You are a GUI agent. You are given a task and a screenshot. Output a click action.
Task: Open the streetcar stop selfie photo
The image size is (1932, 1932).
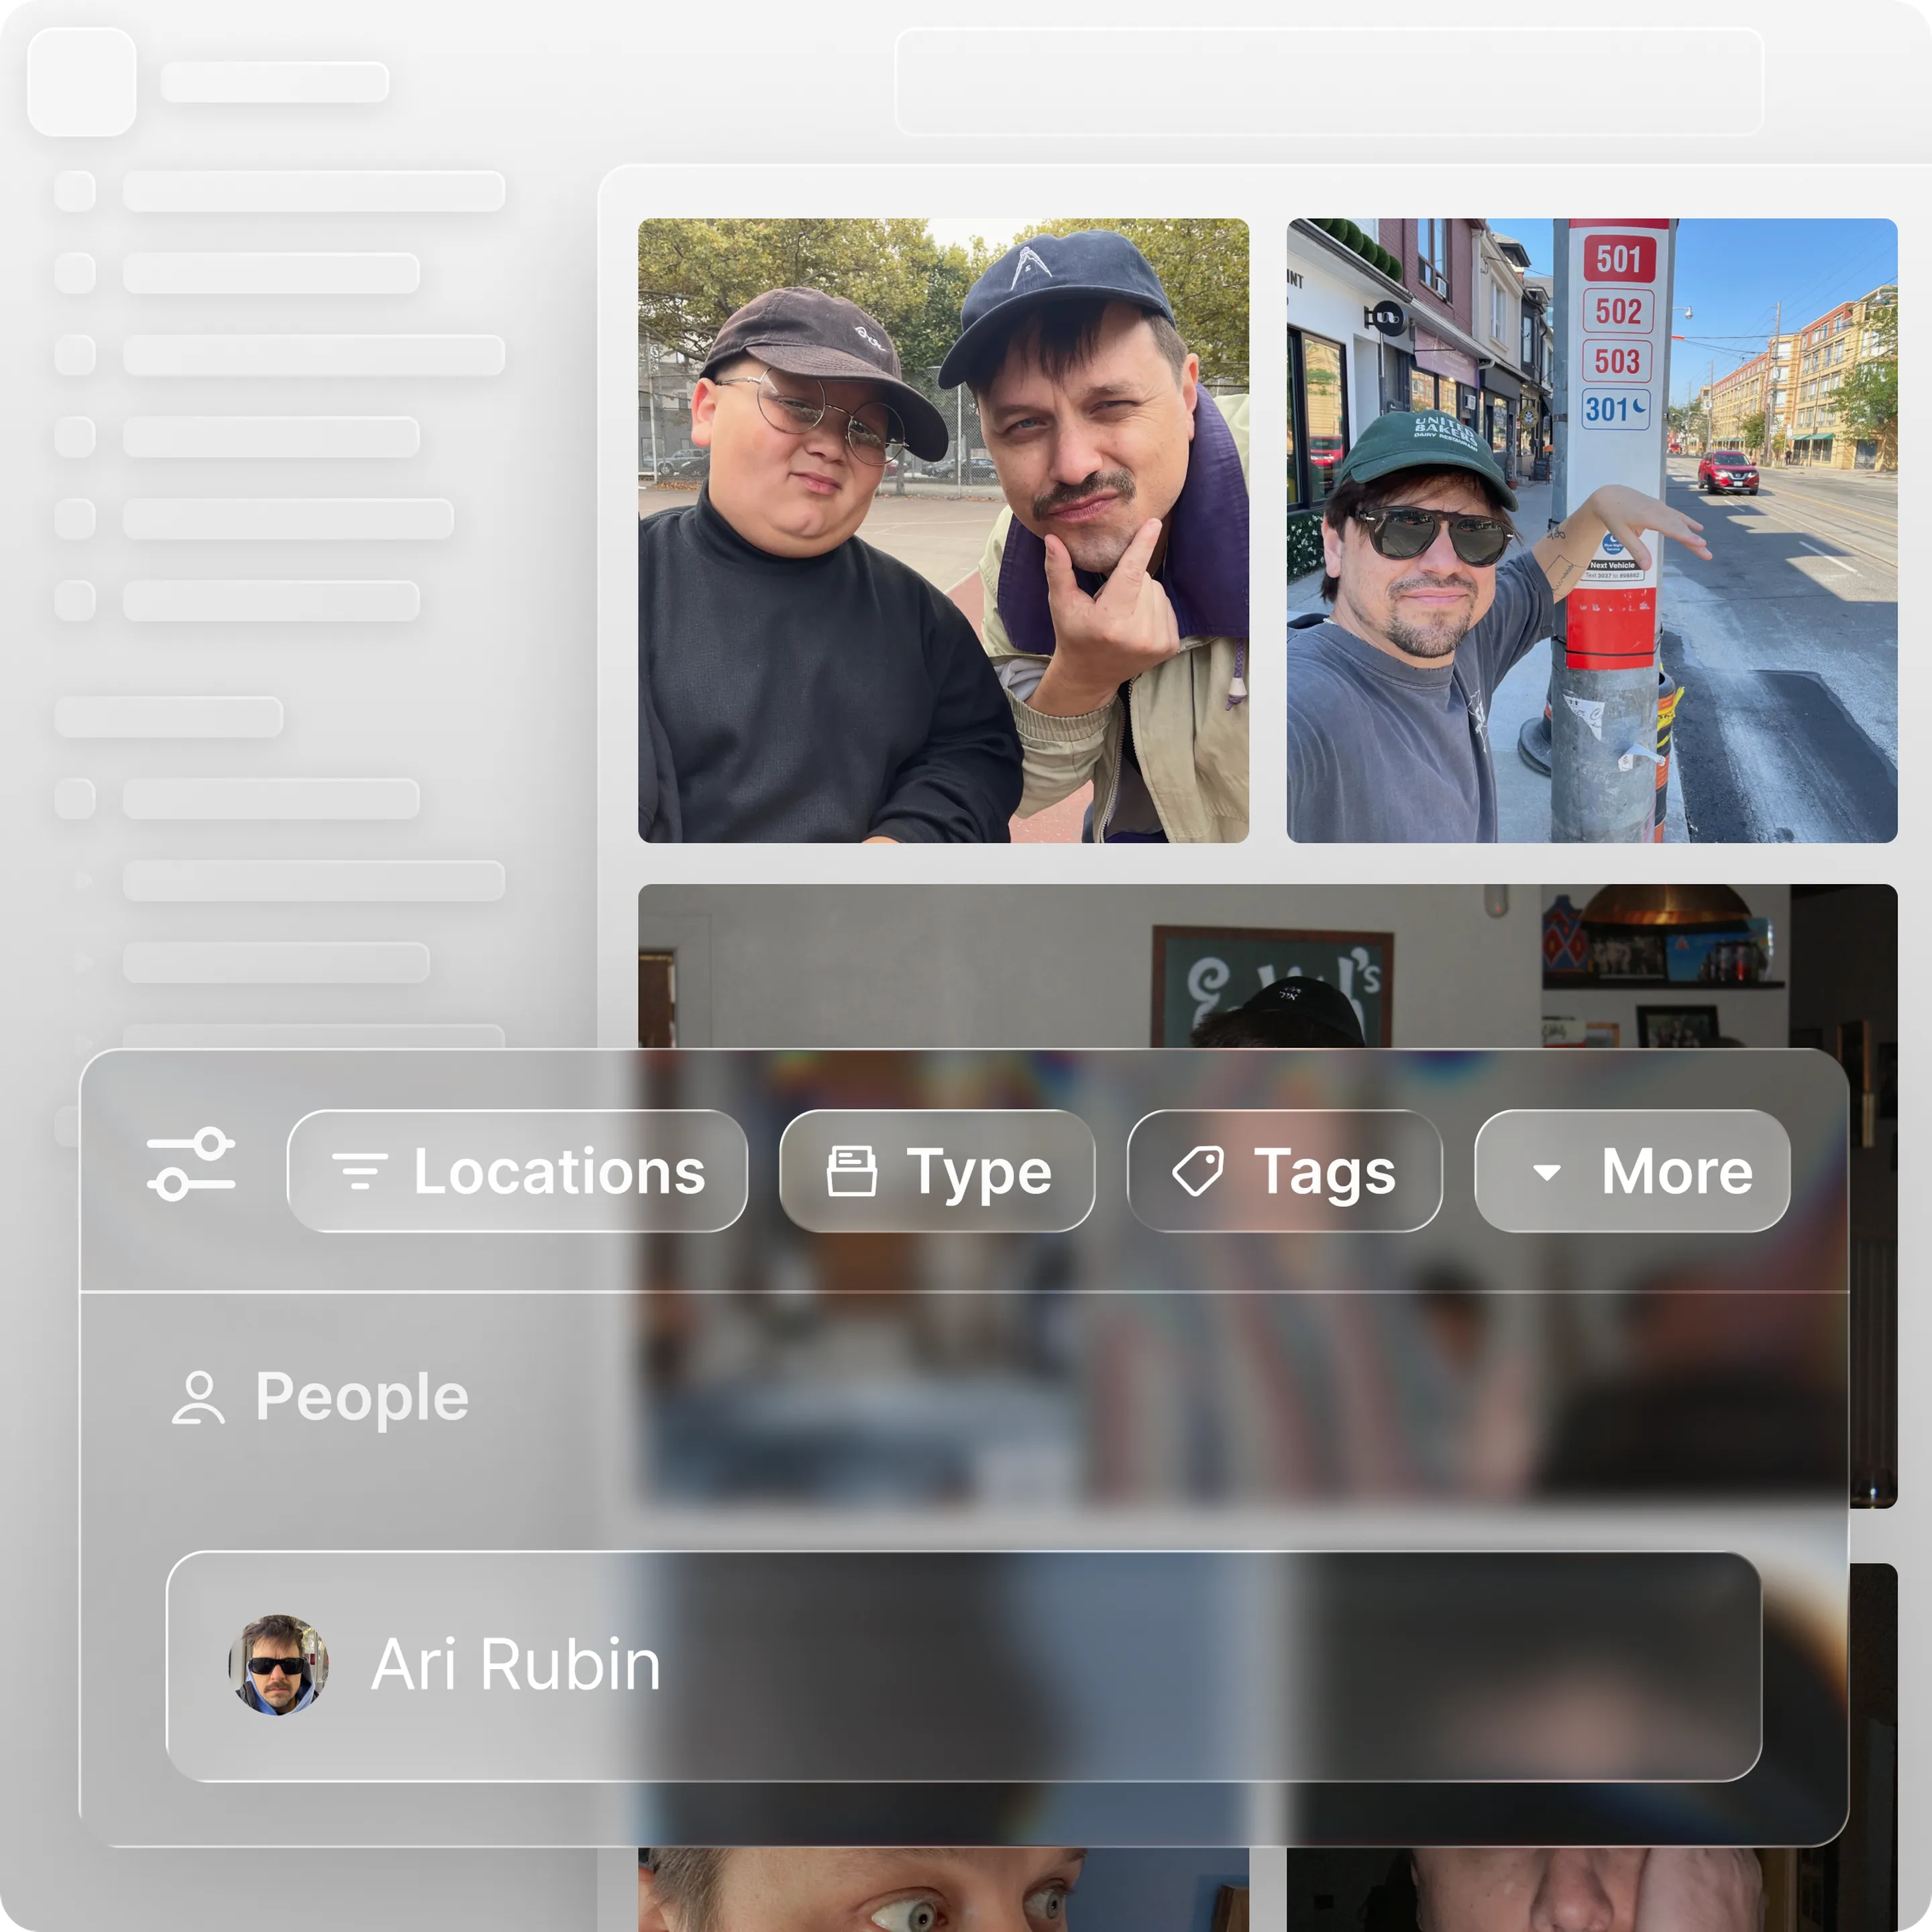click(1591, 530)
